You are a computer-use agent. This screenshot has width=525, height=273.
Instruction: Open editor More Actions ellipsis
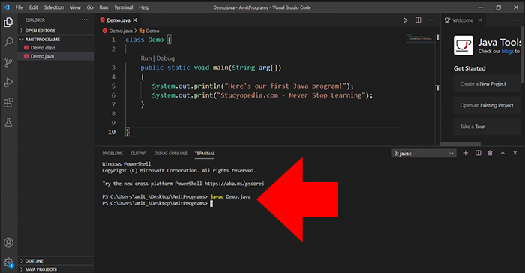pyautogui.click(x=430, y=20)
